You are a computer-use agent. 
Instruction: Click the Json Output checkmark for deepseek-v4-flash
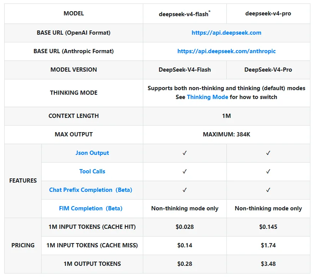tap(185, 153)
